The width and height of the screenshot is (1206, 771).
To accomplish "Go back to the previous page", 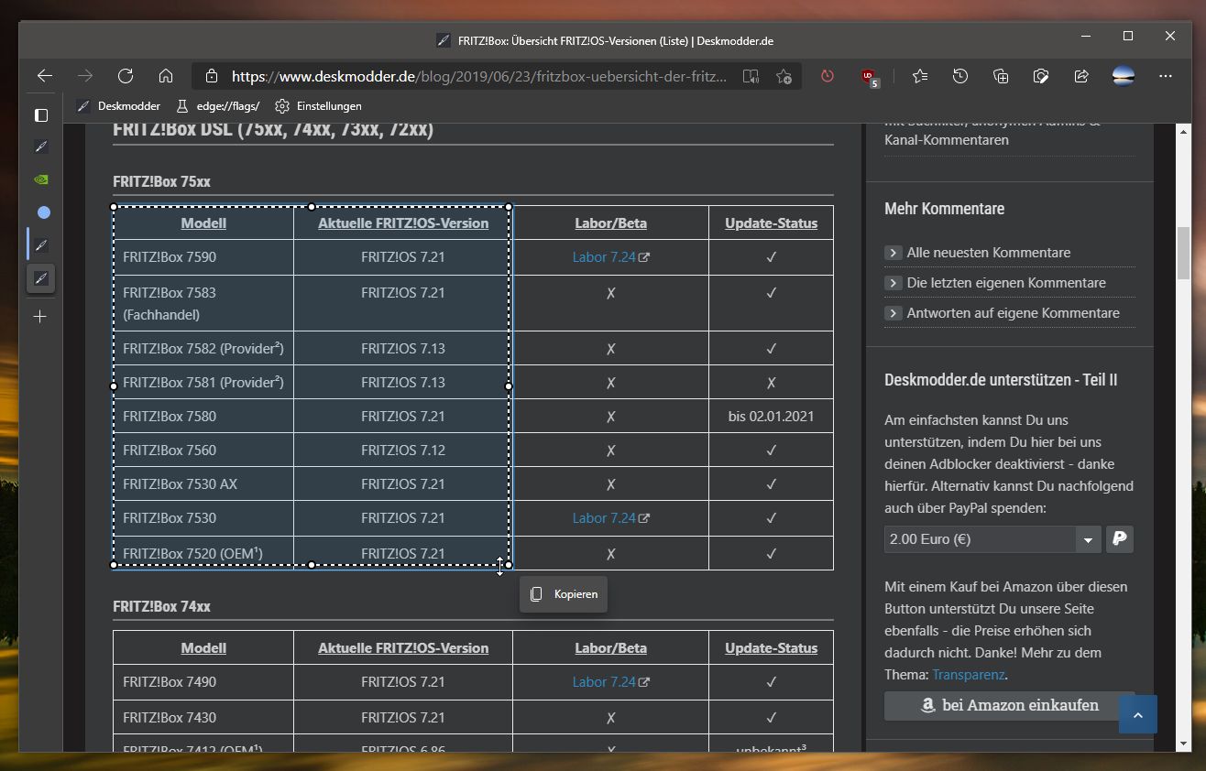I will (x=44, y=76).
